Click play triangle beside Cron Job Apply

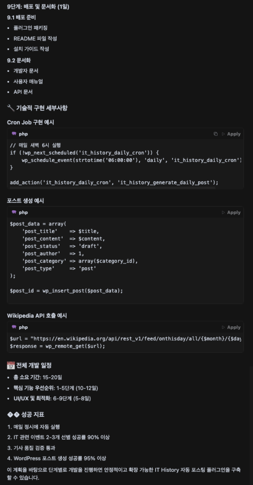[x=224, y=134]
